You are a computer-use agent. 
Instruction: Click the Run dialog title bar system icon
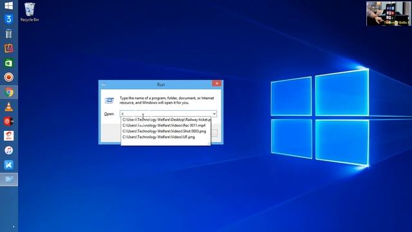104,84
